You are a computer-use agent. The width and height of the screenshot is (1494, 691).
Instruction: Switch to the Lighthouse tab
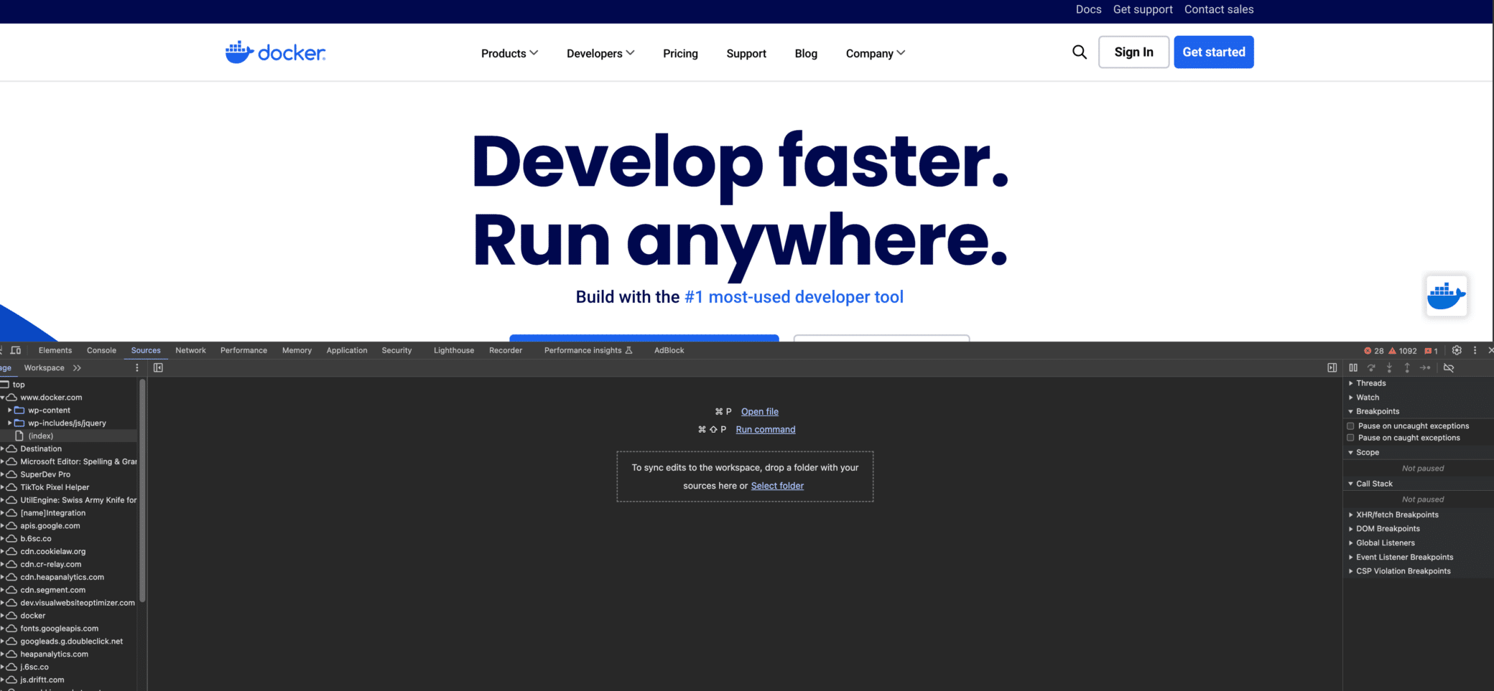(x=454, y=350)
